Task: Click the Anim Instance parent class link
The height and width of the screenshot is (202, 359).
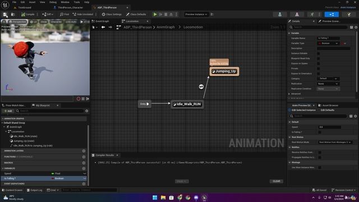Action: coord(348,7)
